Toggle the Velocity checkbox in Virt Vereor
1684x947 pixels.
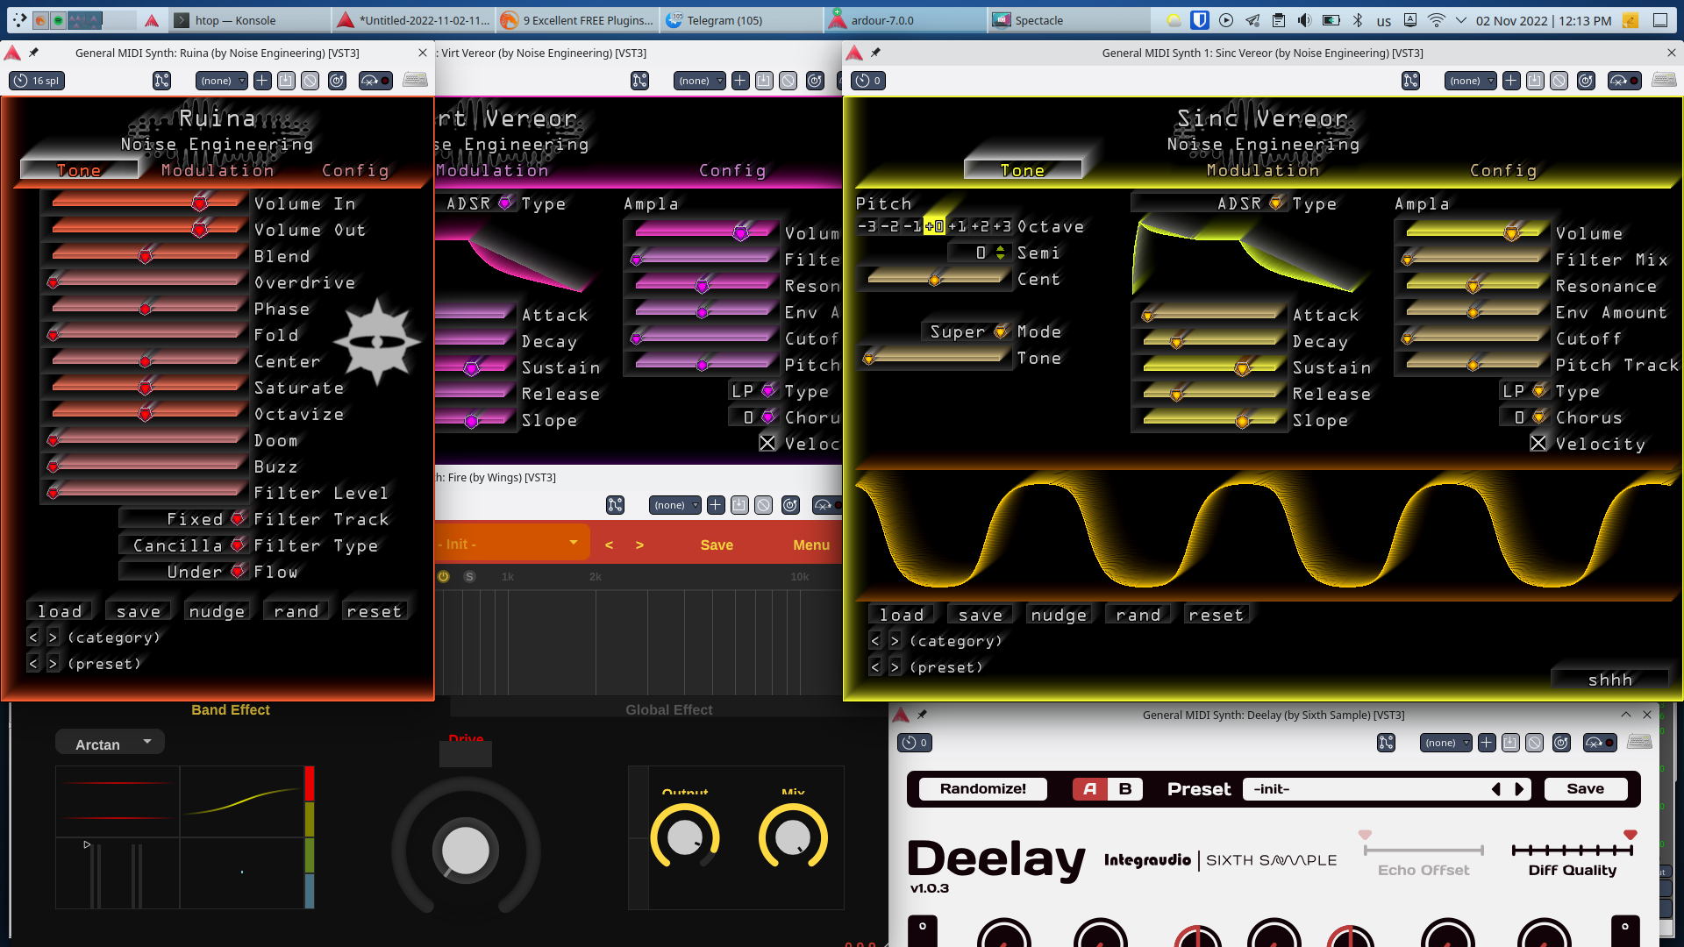coord(767,443)
